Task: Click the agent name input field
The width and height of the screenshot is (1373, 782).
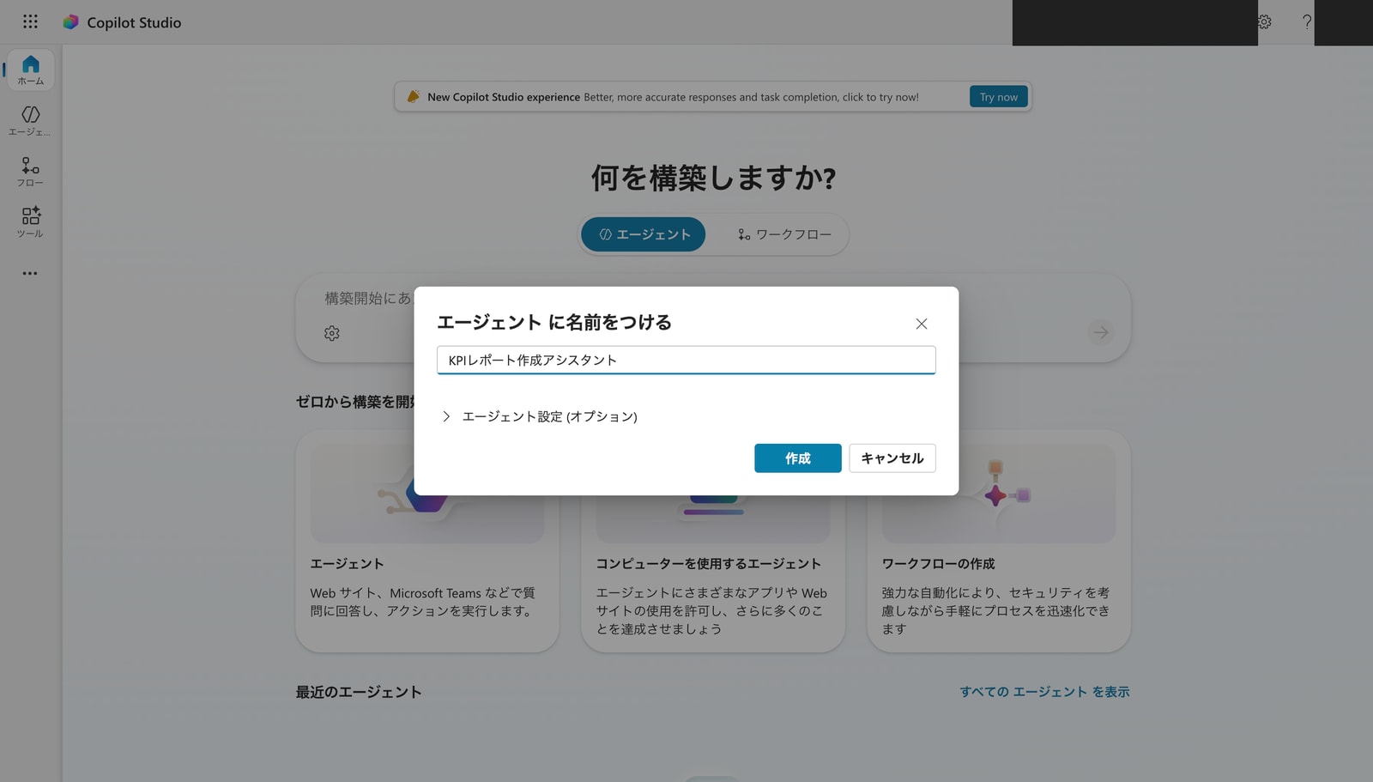Action: pos(686,361)
